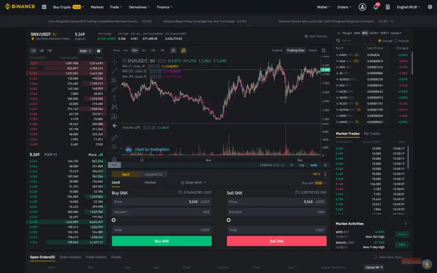
Task: Open Derivatives dropdown menu
Action: pyautogui.click(x=139, y=7)
